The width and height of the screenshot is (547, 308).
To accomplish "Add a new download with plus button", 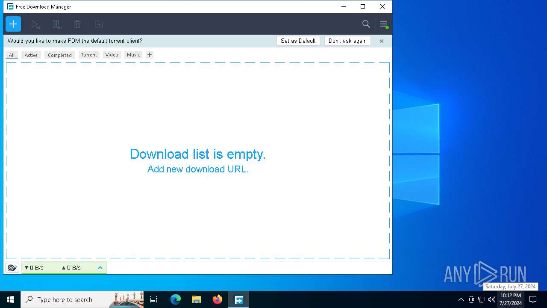I will (x=13, y=24).
